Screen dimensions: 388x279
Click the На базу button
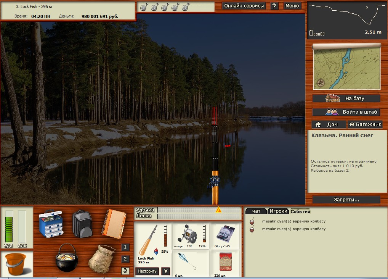pyautogui.click(x=346, y=98)
